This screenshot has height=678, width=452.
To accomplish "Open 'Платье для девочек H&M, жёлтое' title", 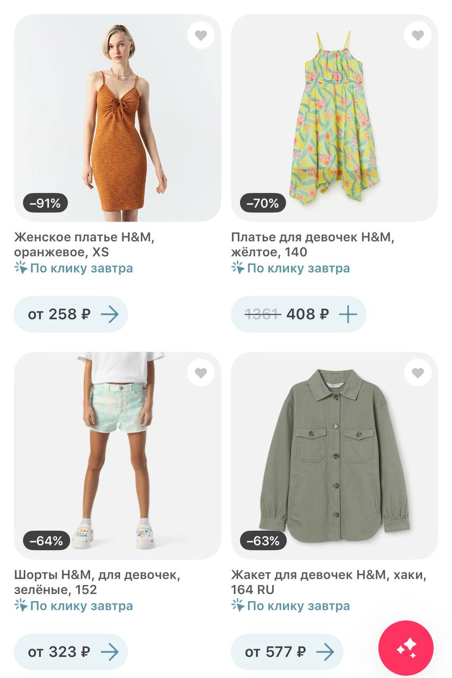I will pyautogui.click(x=312, y=244).
